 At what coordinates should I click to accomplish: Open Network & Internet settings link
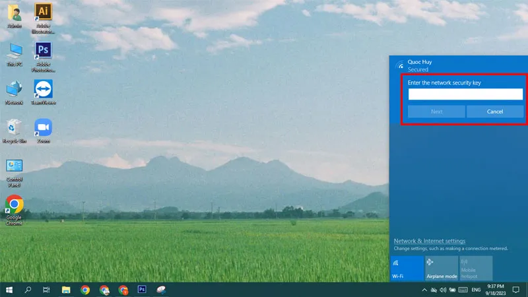[x=429, y=241]
